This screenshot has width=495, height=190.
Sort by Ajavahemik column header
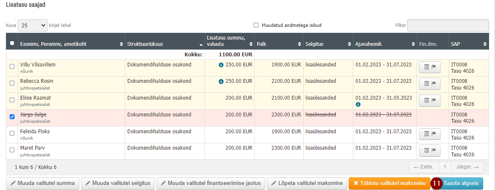coord(385,45)
